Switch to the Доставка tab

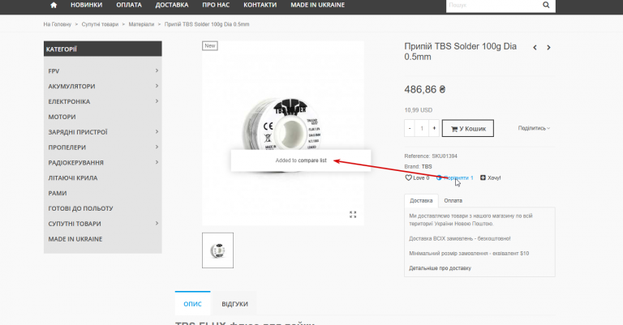(421, 201)
